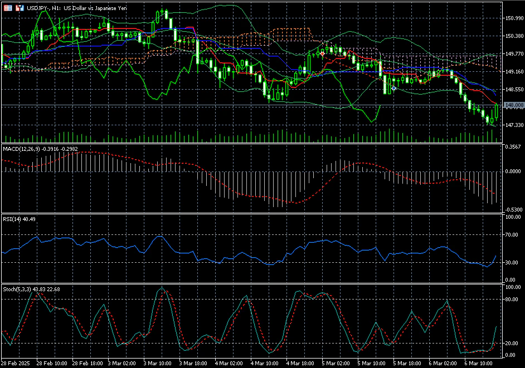Click the Stochastic 20.00 level label
The image size is (525, 368).
click(512, 344)
